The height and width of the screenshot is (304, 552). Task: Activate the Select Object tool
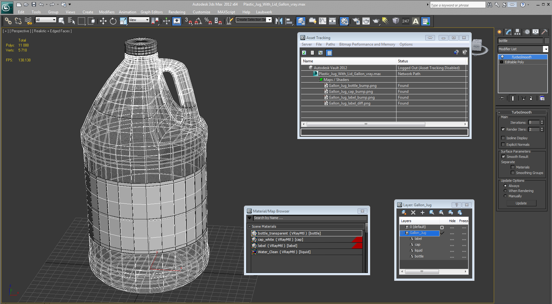click(x=61, y=21)
